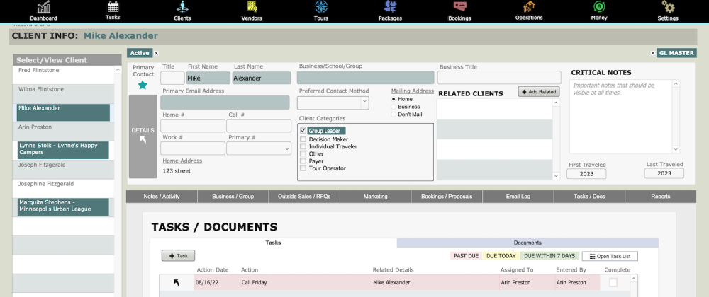Select Arin Preston in client list

63,132
